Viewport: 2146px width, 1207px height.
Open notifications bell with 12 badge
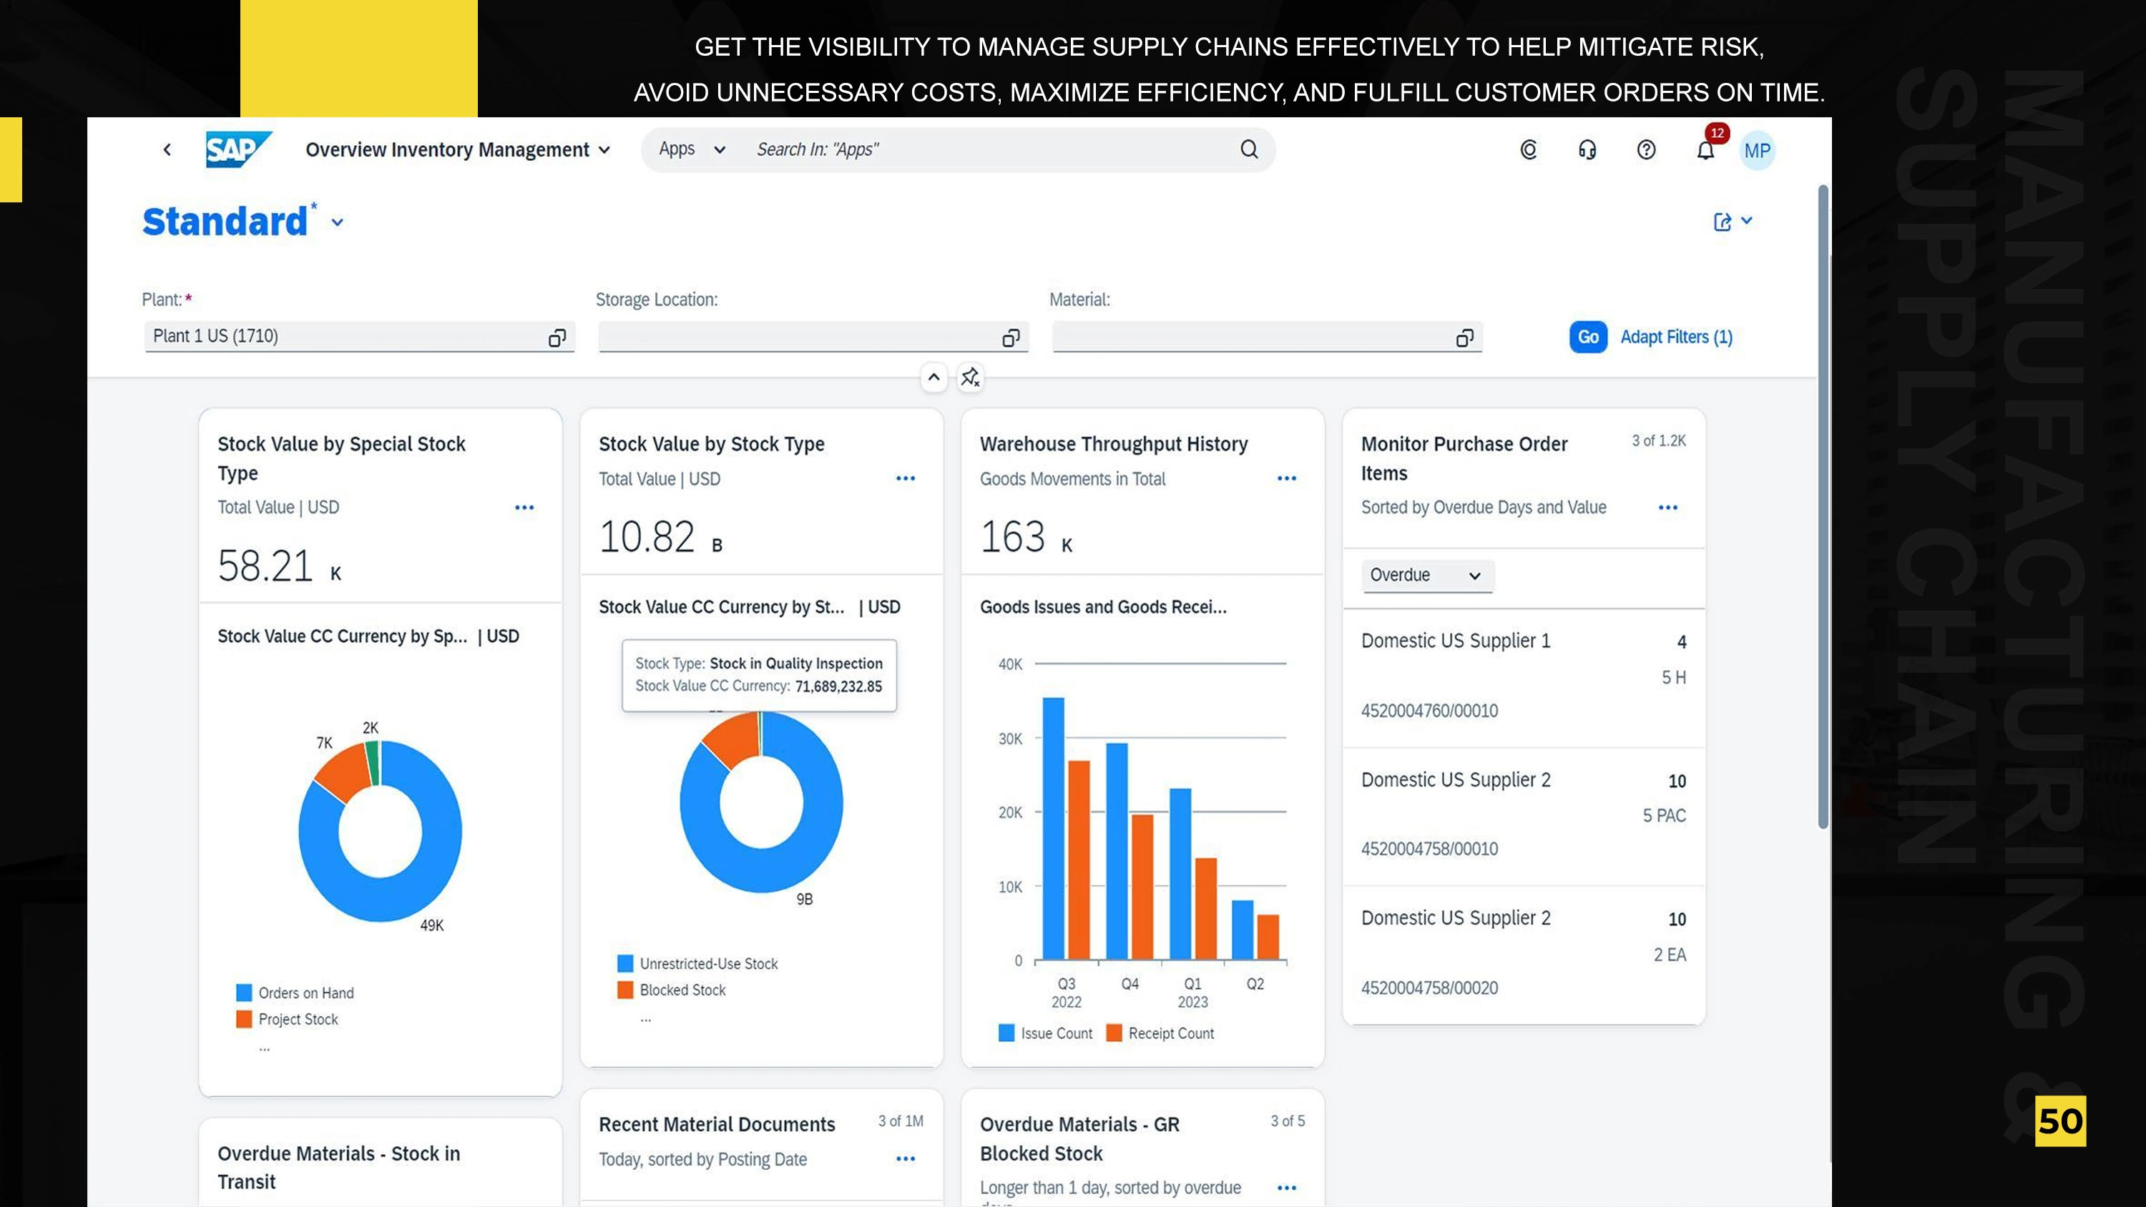(x=1705, y=151)
